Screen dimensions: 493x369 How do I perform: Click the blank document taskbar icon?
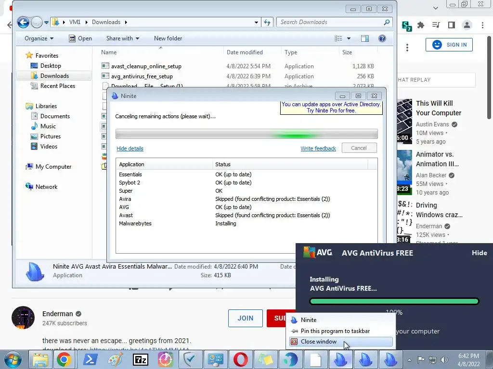tap(315, 359)
